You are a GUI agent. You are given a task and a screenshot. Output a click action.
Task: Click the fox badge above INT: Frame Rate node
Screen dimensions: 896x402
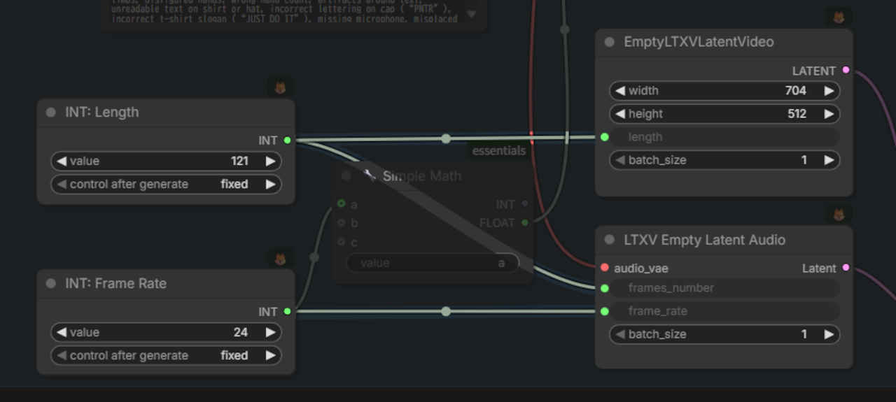click(x=281, y=259)
